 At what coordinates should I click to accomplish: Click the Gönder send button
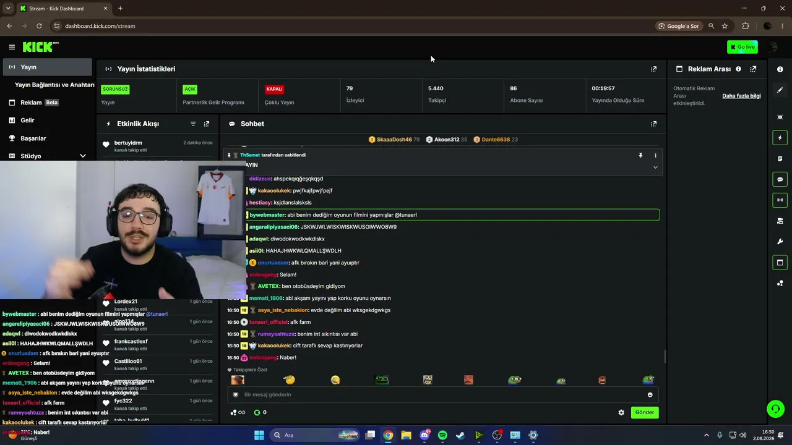point(644,412)
